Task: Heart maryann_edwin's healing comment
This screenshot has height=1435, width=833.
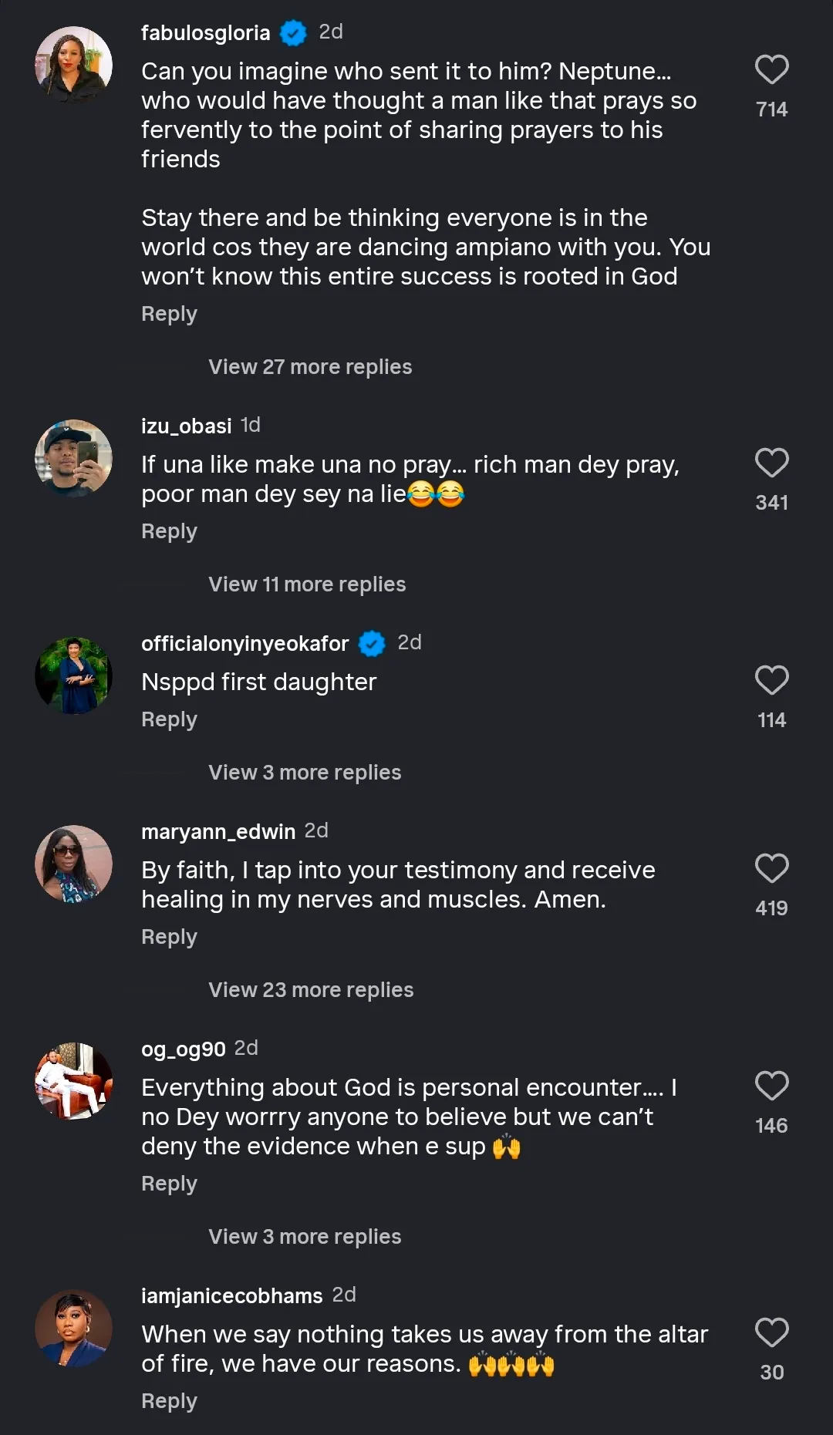Action: pos(771,869)
